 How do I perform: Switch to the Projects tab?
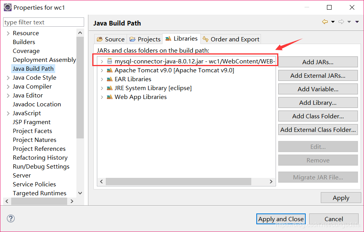click(145, 39)
